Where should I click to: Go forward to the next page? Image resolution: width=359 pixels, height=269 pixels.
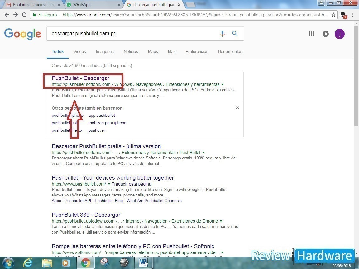[16, 15]
